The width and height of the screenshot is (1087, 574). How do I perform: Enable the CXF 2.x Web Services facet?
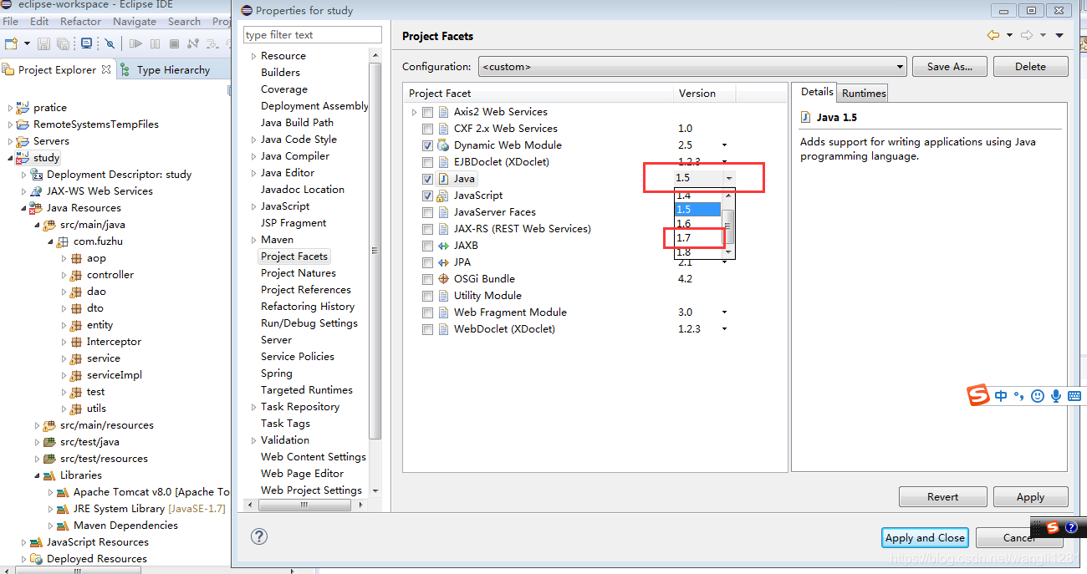pos(428,129)
